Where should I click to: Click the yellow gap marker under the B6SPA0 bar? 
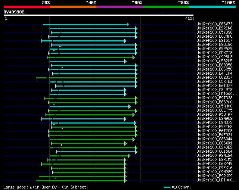click(54, 104)
